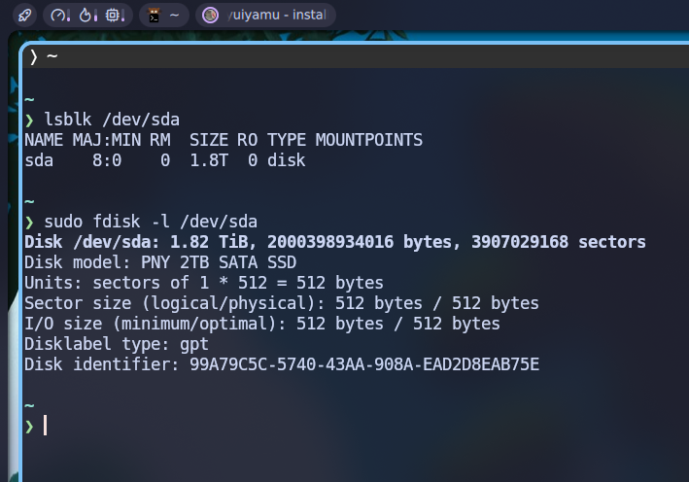Click the flame temperature indicator icon

pos(85,16)
